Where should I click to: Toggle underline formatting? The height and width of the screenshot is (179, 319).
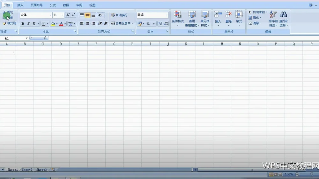coord(34,24)
